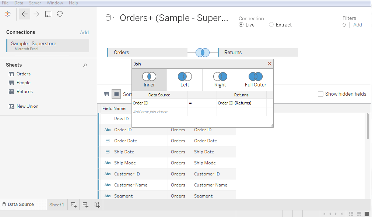Change the Customer Name Abc type icon

[108, 185]
